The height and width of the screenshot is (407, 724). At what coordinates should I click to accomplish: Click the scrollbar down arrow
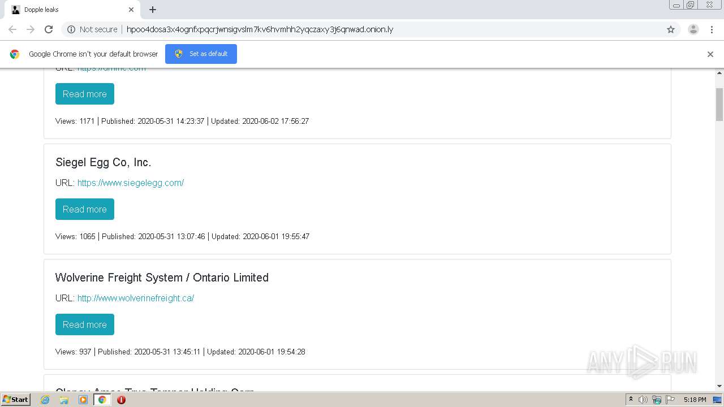coord(719,386)
